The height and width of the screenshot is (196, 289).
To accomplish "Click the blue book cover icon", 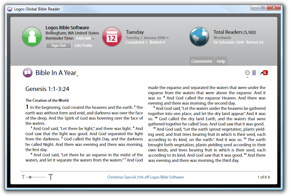I will pos(254,73).
